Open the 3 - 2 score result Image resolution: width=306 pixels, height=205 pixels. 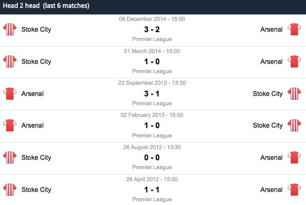(152, 29)
